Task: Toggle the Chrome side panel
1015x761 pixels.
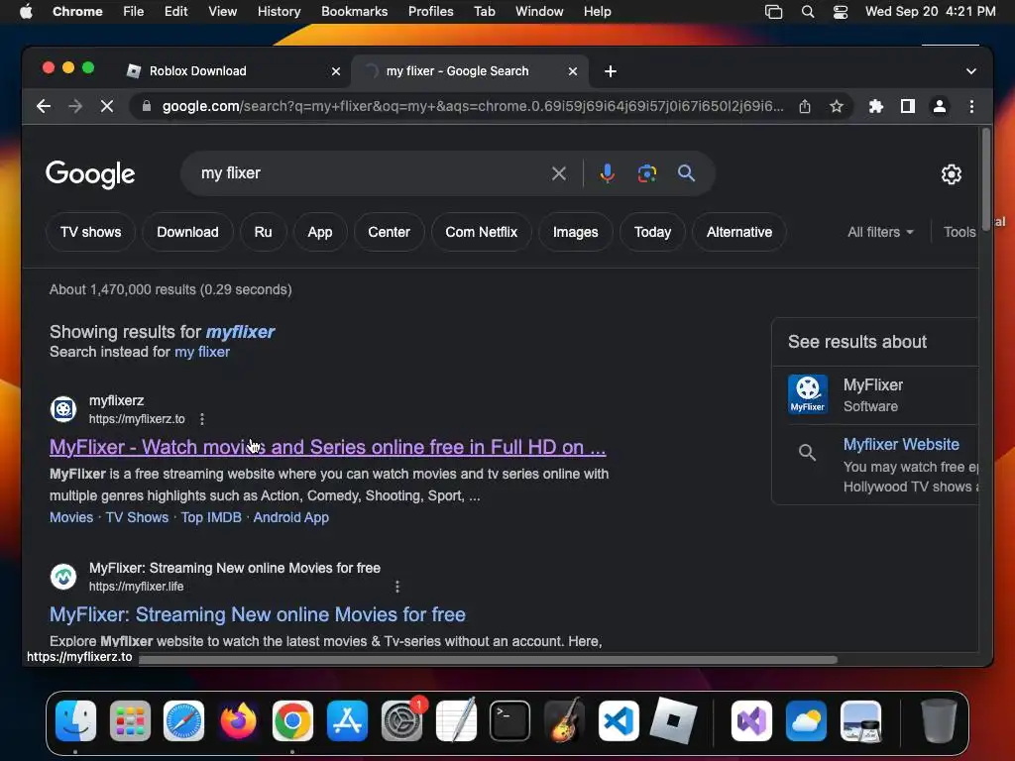Action: pos(908,106)
